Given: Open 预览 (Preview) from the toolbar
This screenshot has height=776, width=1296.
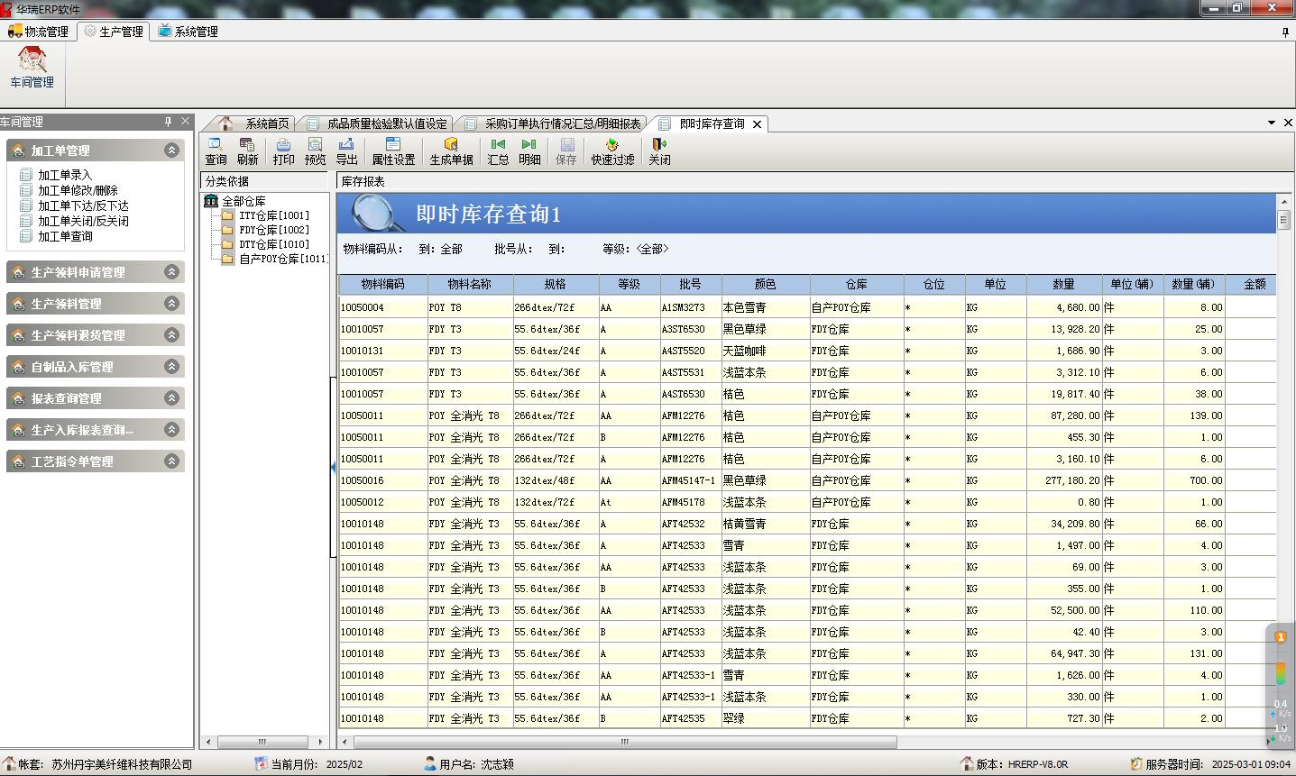Looking at the screenshot, I should 315,151.
